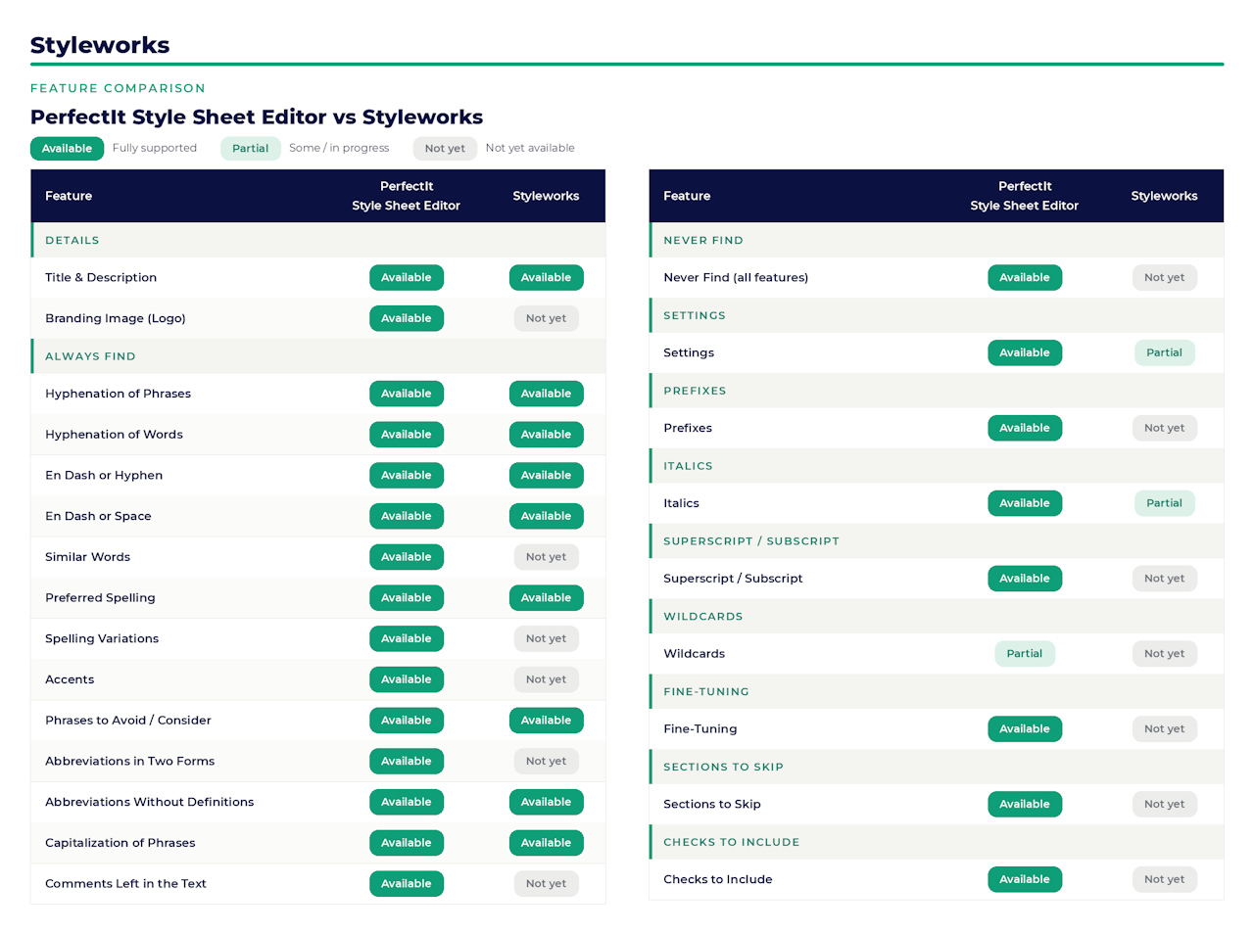This screenshot has height=934, width=1254.
Task: Click the FINE-TUNING section heading
Action: [706, 692]
